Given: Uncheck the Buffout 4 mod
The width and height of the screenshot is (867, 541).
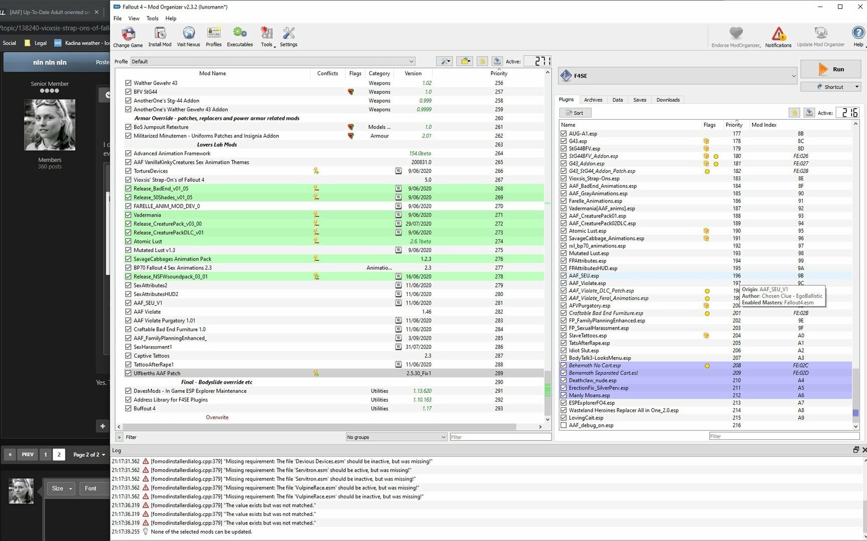Looking at the screenshot, I should (x=128, y=408).
